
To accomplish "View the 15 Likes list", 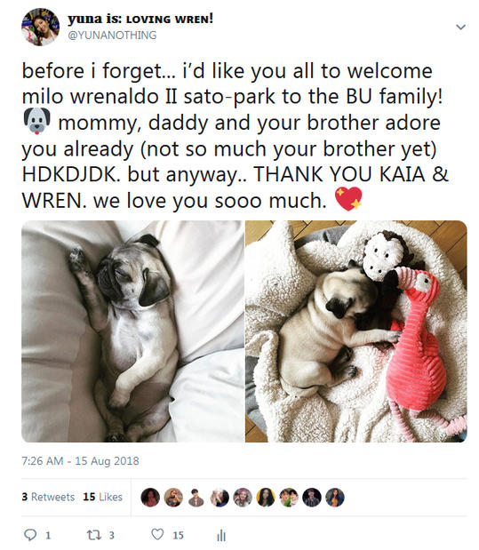I will tap(102, 497).
